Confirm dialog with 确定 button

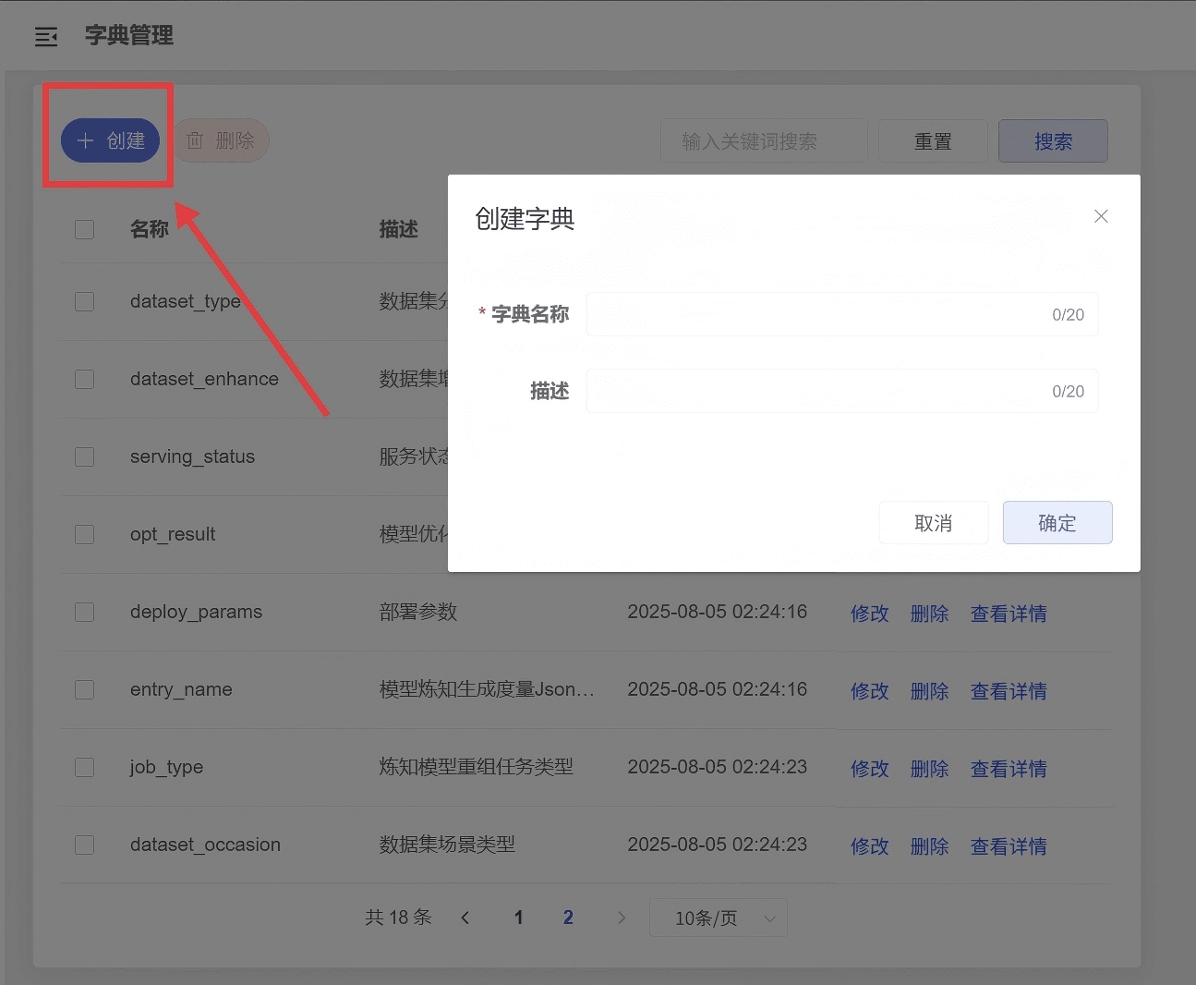pyautogui.click(x=1057, y=523)
